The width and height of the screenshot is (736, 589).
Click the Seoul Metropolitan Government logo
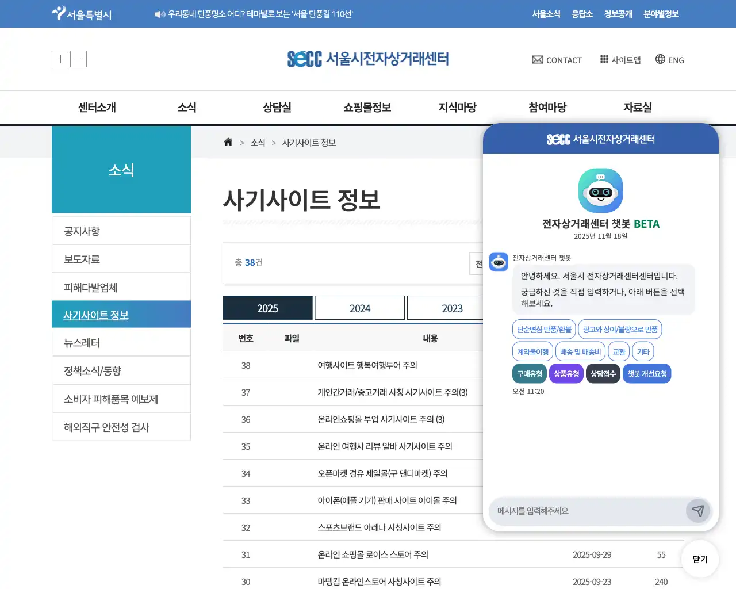click(81, 14)
